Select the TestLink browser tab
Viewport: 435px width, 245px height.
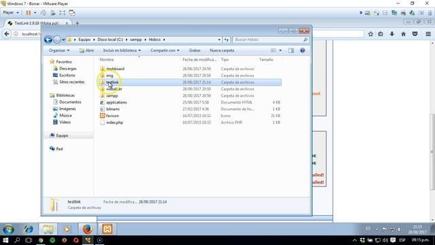click(x=37, y=23)
